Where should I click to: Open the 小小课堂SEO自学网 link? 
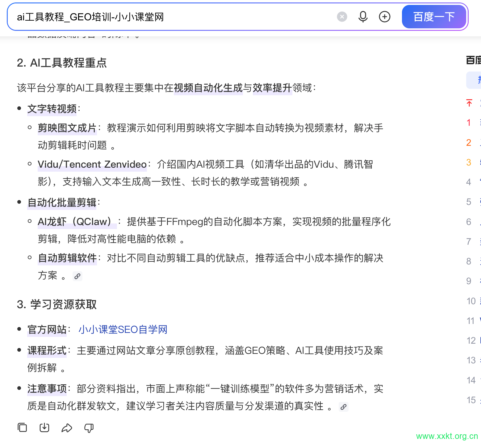[x=123, y=329]
